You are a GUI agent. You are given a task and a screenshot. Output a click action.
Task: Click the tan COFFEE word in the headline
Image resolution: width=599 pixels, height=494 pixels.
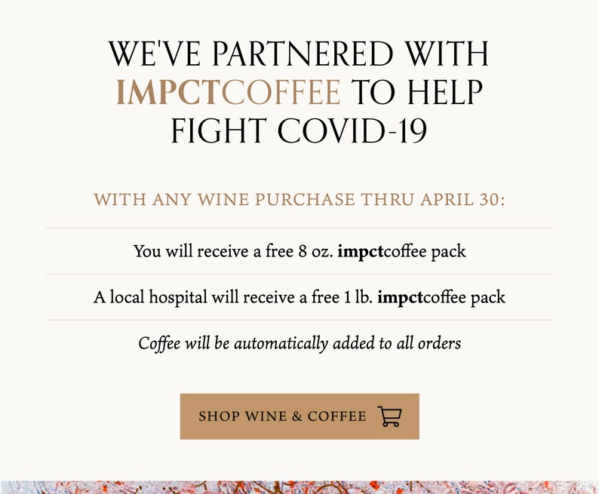[x=281, y=92]
